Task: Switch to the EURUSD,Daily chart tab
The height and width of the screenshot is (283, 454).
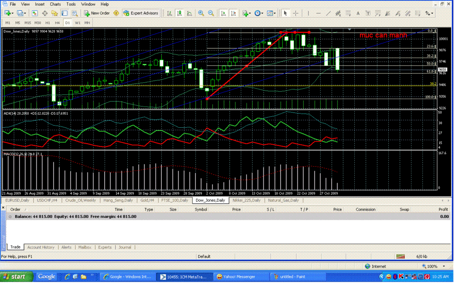Action: tap(17, 200)
